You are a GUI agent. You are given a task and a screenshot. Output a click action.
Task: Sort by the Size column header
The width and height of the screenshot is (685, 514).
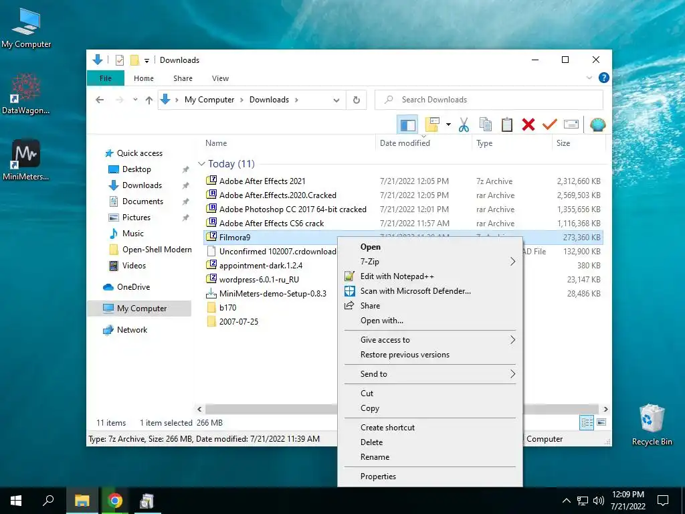point(563,143)
